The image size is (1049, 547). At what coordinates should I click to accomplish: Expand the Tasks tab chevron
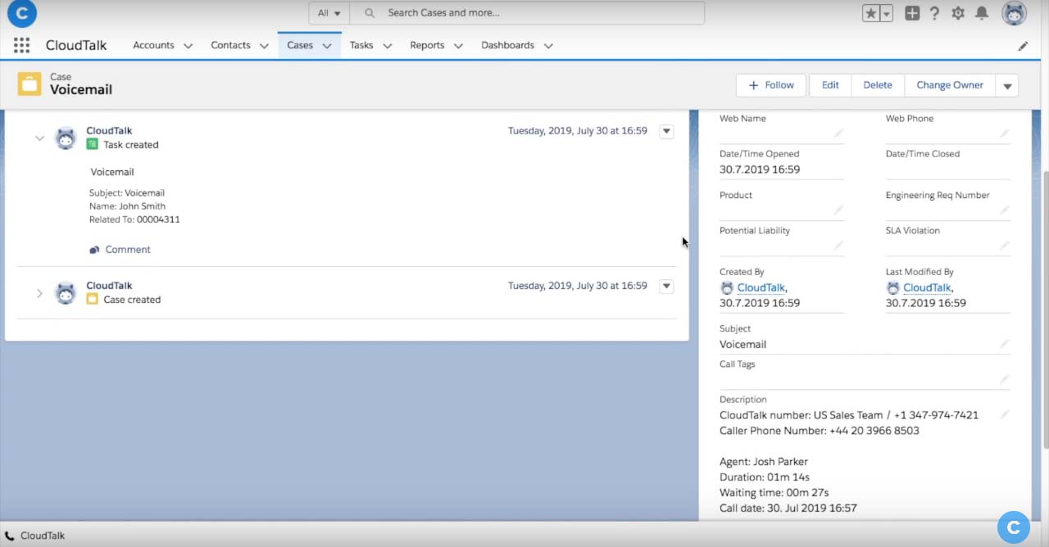pyautogui.click(x=387, y=46)
